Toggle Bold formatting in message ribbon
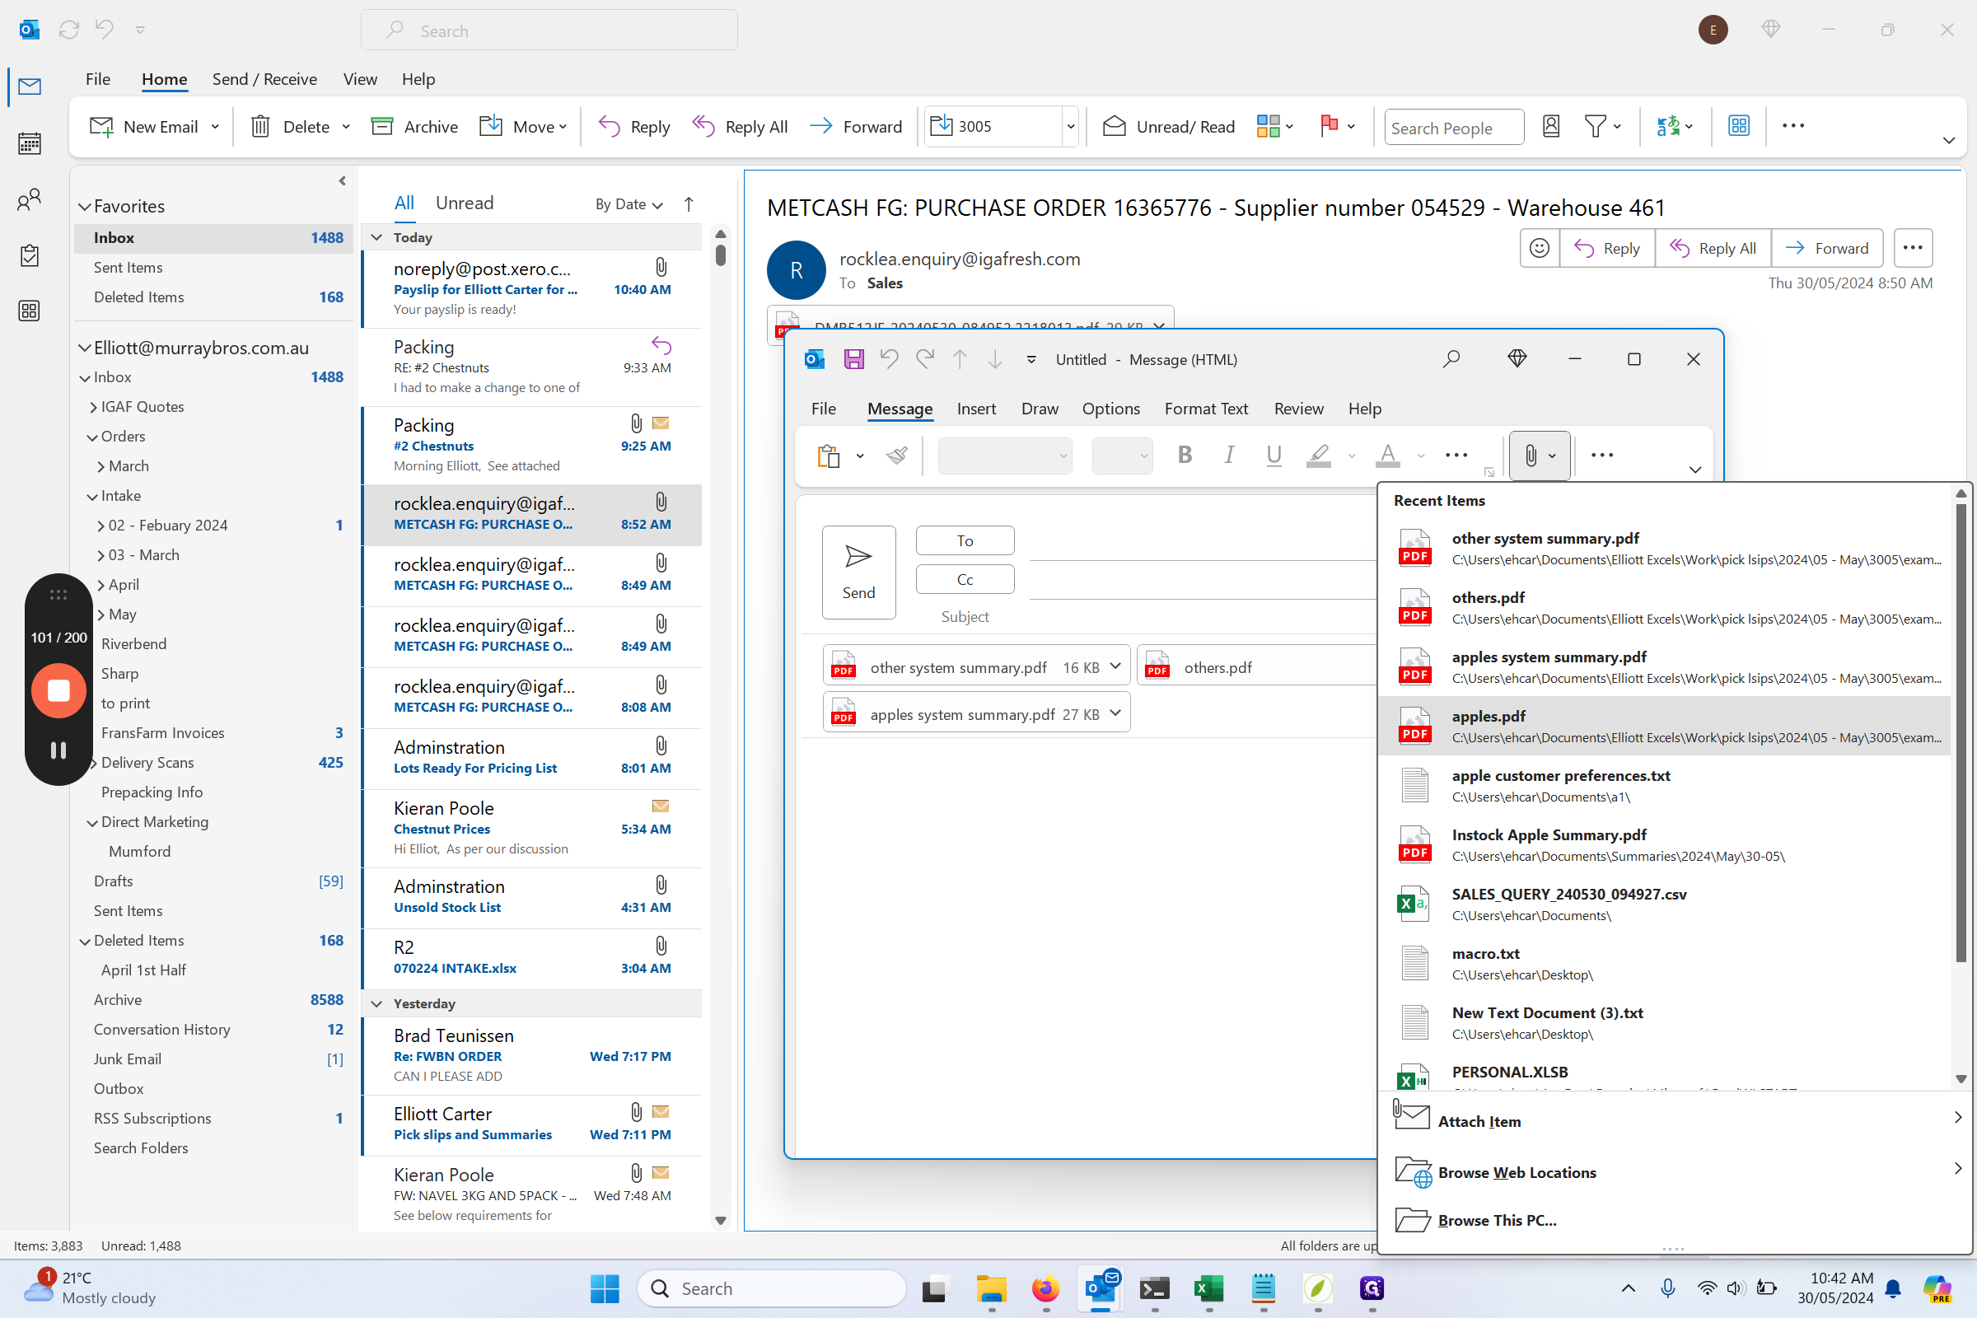The height and width of the screenshot is (1318, 1977). tap(1185, 456)
